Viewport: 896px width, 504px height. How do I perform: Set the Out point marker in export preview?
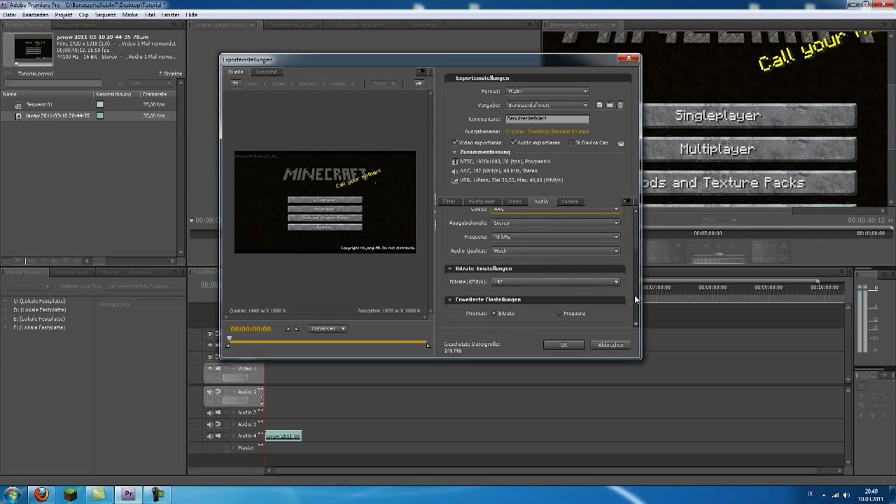point(297,328)
